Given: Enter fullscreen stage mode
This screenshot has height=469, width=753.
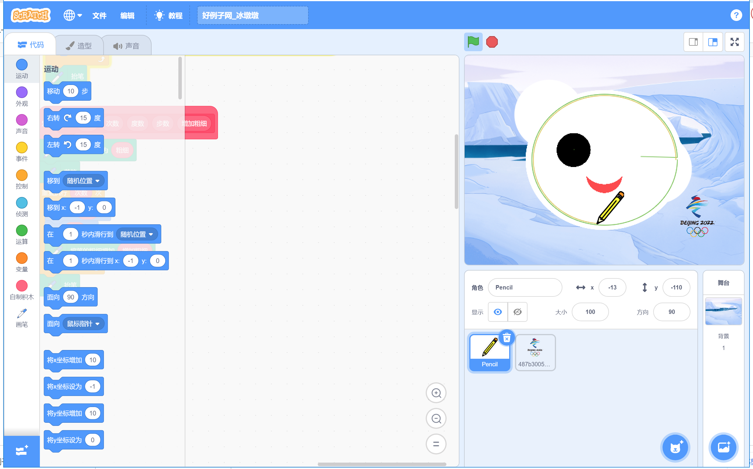Looking at the screenshot, I should tap(734, 42).
